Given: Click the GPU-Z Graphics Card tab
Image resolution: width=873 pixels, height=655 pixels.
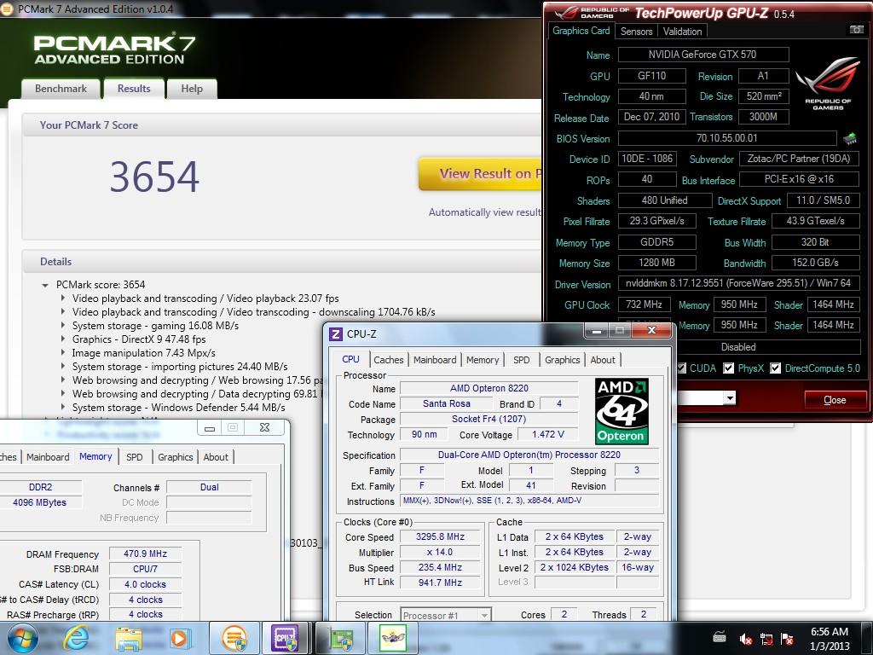Looking at the screenshot, I should click(x=581, y=31).
